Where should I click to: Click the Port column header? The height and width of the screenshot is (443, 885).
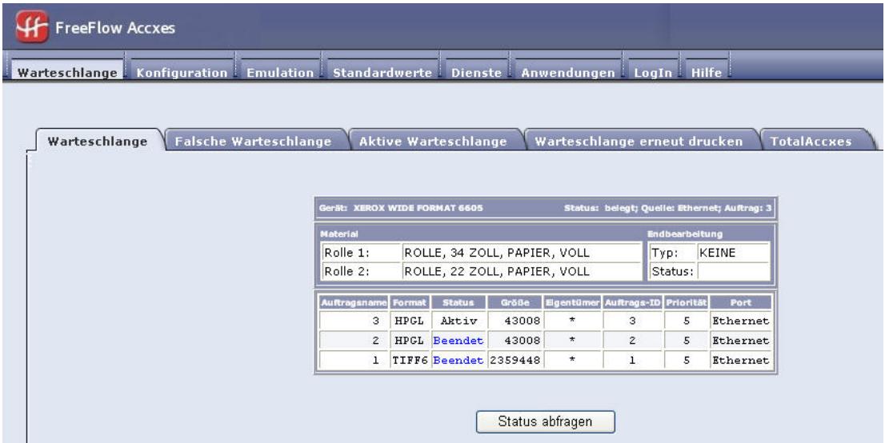pos(740,302)
